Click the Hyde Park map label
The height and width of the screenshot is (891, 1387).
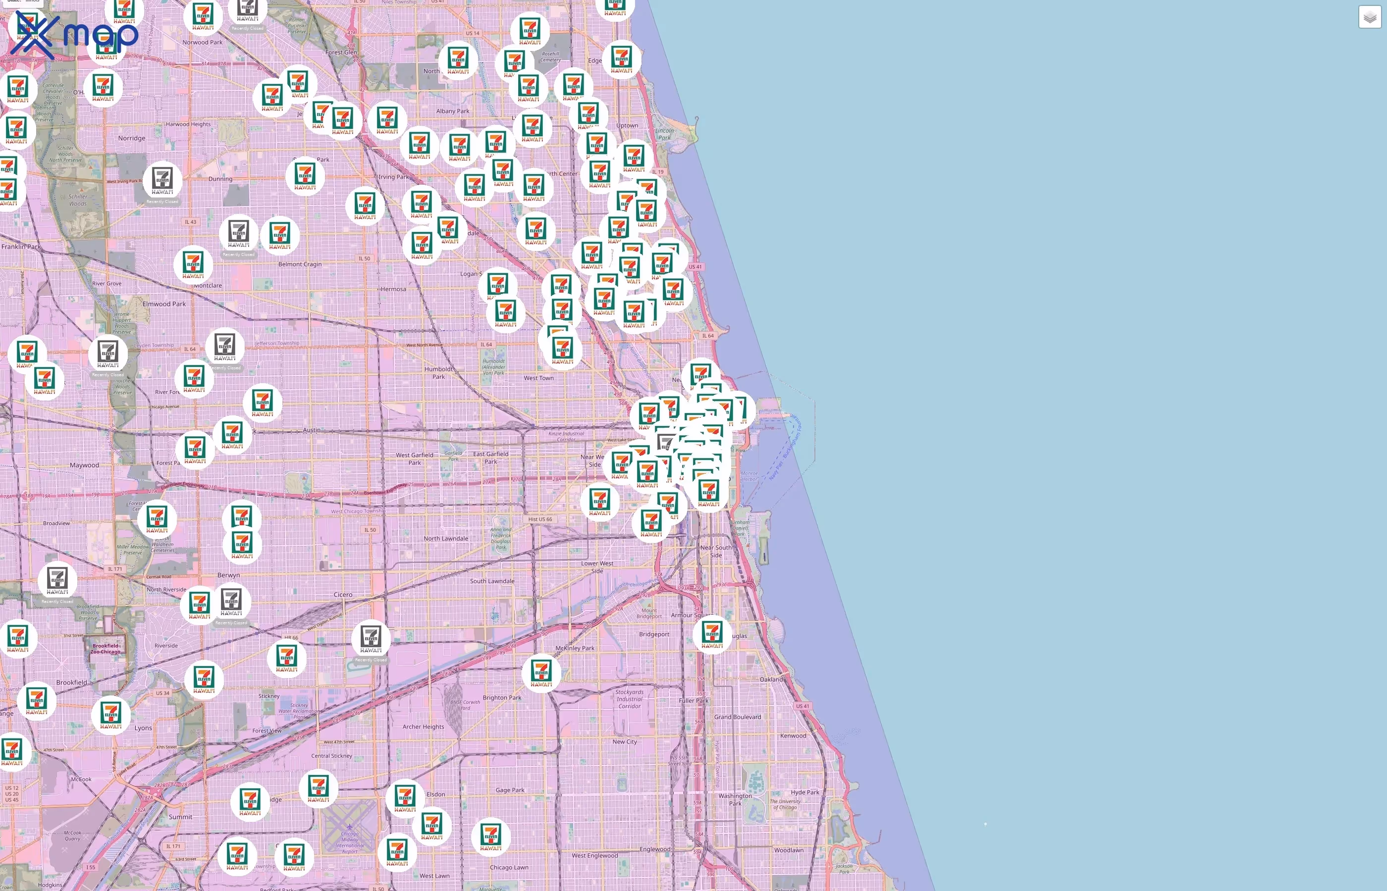coord(804,792)
